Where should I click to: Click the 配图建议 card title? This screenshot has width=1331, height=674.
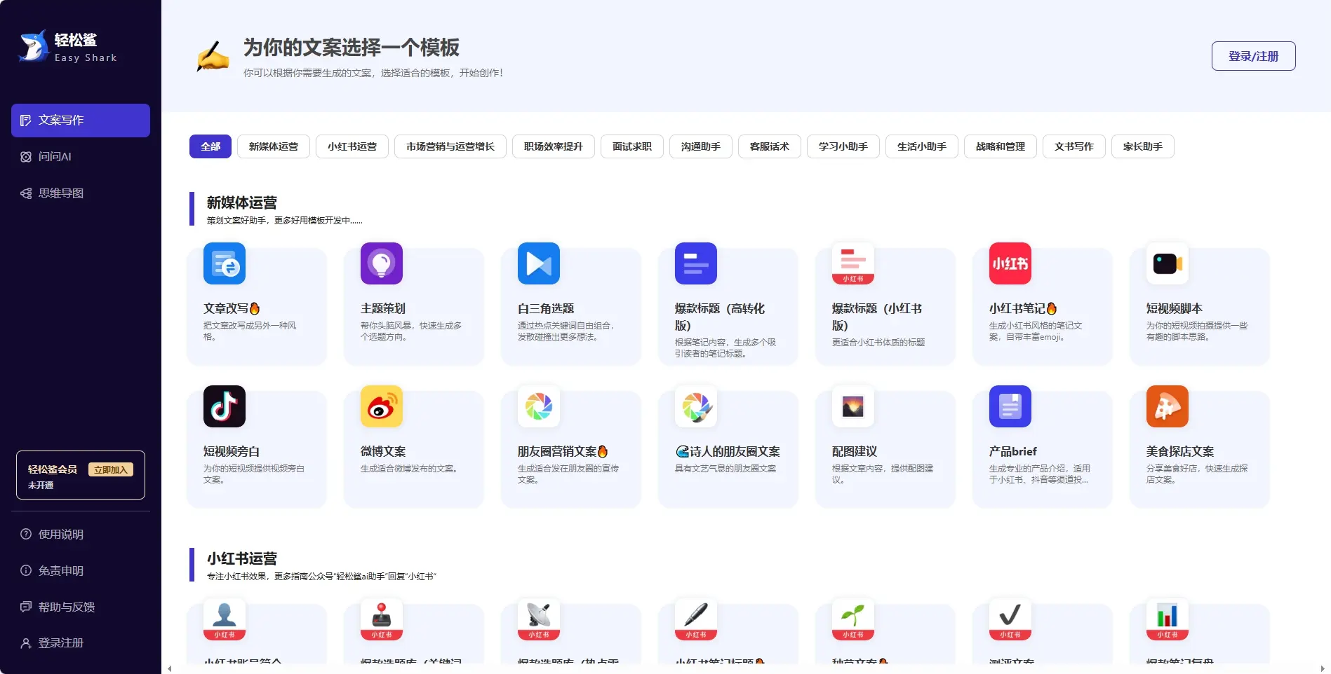pyautogui.click(x=855, y=451)
